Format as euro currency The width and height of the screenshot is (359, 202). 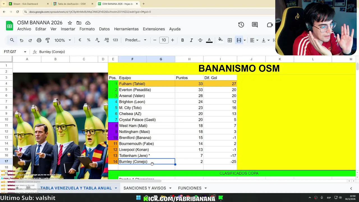coord(80,40)
